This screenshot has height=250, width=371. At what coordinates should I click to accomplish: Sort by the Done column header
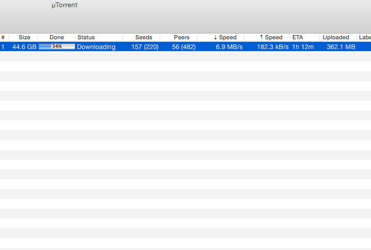coord(56,37)
